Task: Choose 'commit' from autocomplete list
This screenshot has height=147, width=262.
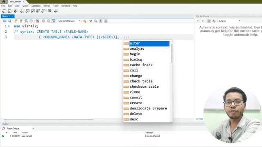Action: tap(147, 98)
